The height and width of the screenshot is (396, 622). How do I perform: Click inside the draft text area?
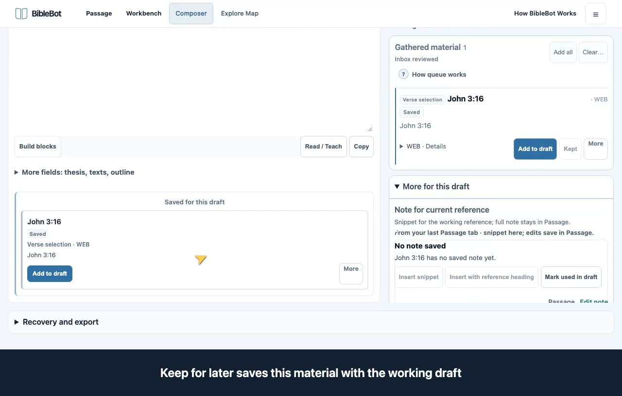(194, 80)
